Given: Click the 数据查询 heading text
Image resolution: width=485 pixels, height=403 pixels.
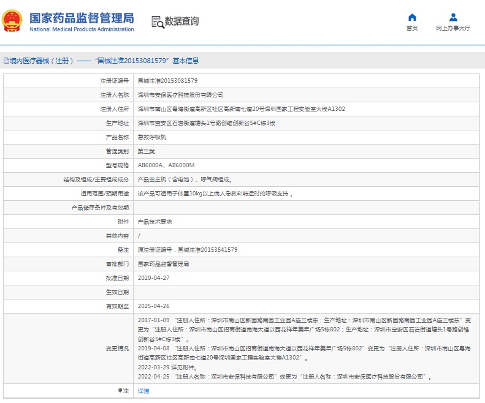Looking at the screenshot, I should [x=182, y=21].
